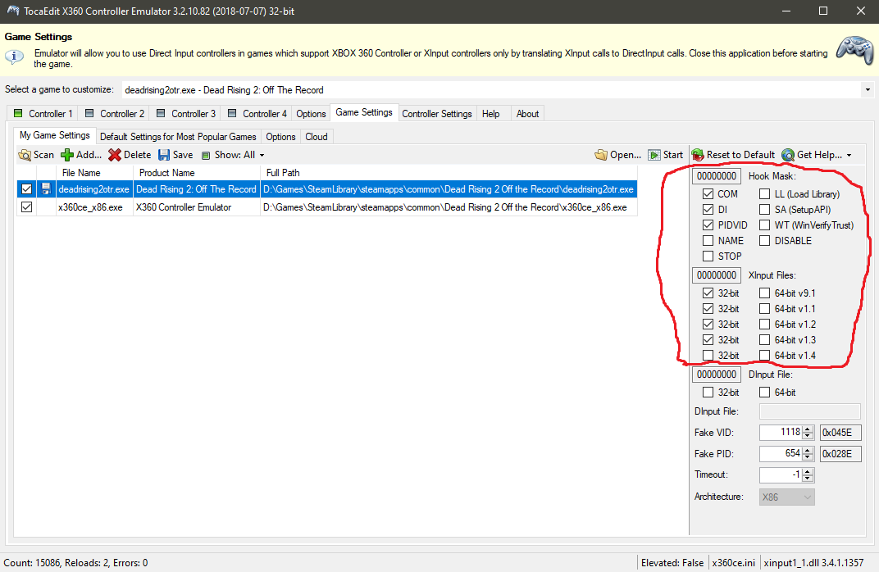Click x360ce.ini in status bar
The height and width of the screenshot is (572, 879).
pyautogui.click(x=733, y=563)
